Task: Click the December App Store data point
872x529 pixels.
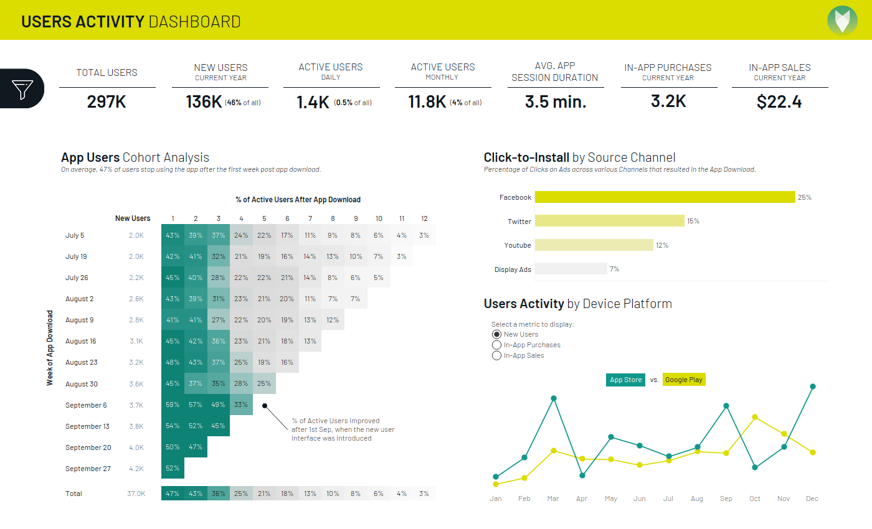Action: tap(812, 386)
